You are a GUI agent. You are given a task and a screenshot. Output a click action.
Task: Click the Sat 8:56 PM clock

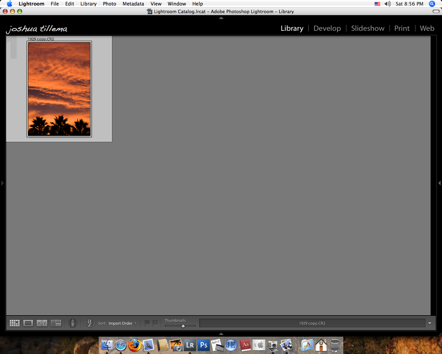[x=410, y=4]
